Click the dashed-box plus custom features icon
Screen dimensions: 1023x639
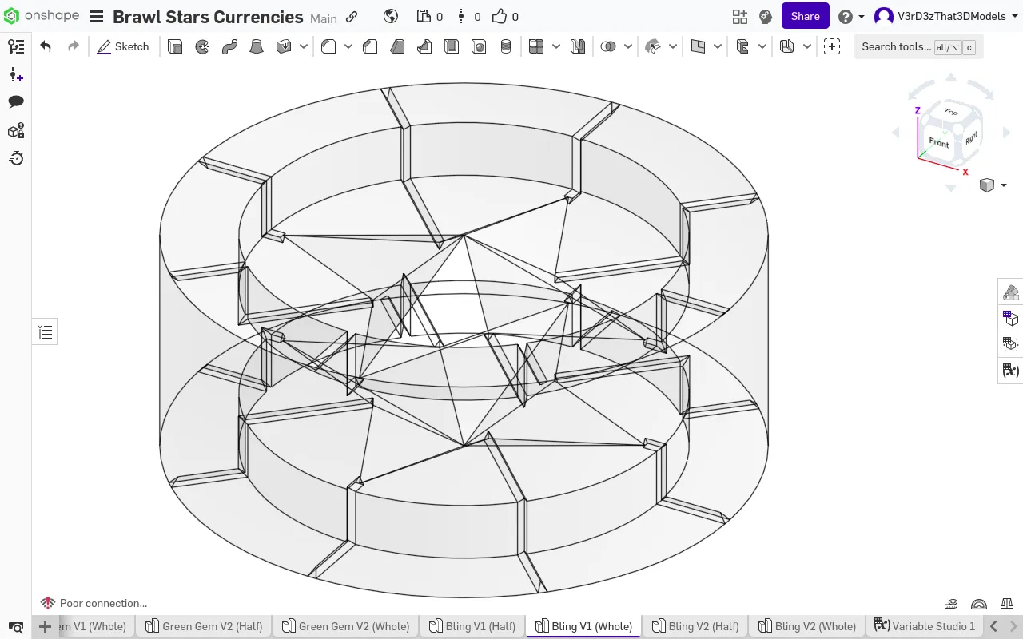pos(832,46)
